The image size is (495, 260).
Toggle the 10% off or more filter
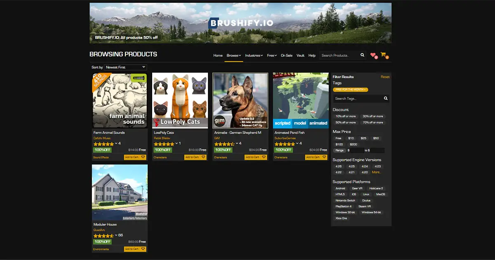[346, 116]
